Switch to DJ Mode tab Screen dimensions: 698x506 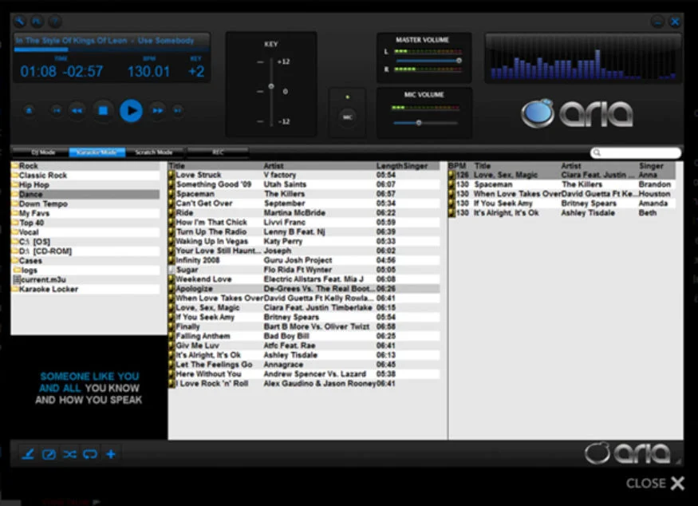pyautogui.click(x=43, y=152)
